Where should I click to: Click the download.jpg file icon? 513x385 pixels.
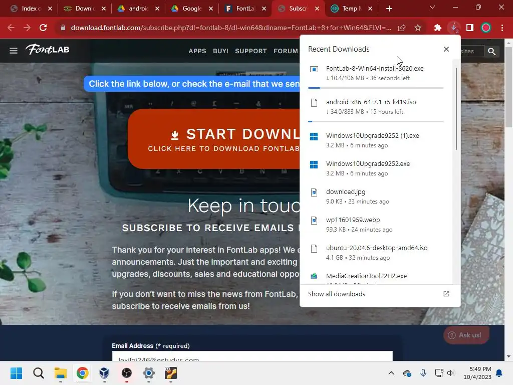(x=314, y=192)
